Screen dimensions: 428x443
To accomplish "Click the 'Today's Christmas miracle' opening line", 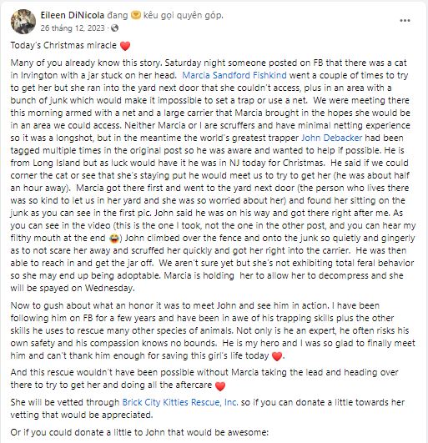I will click(x=63, y=46).
